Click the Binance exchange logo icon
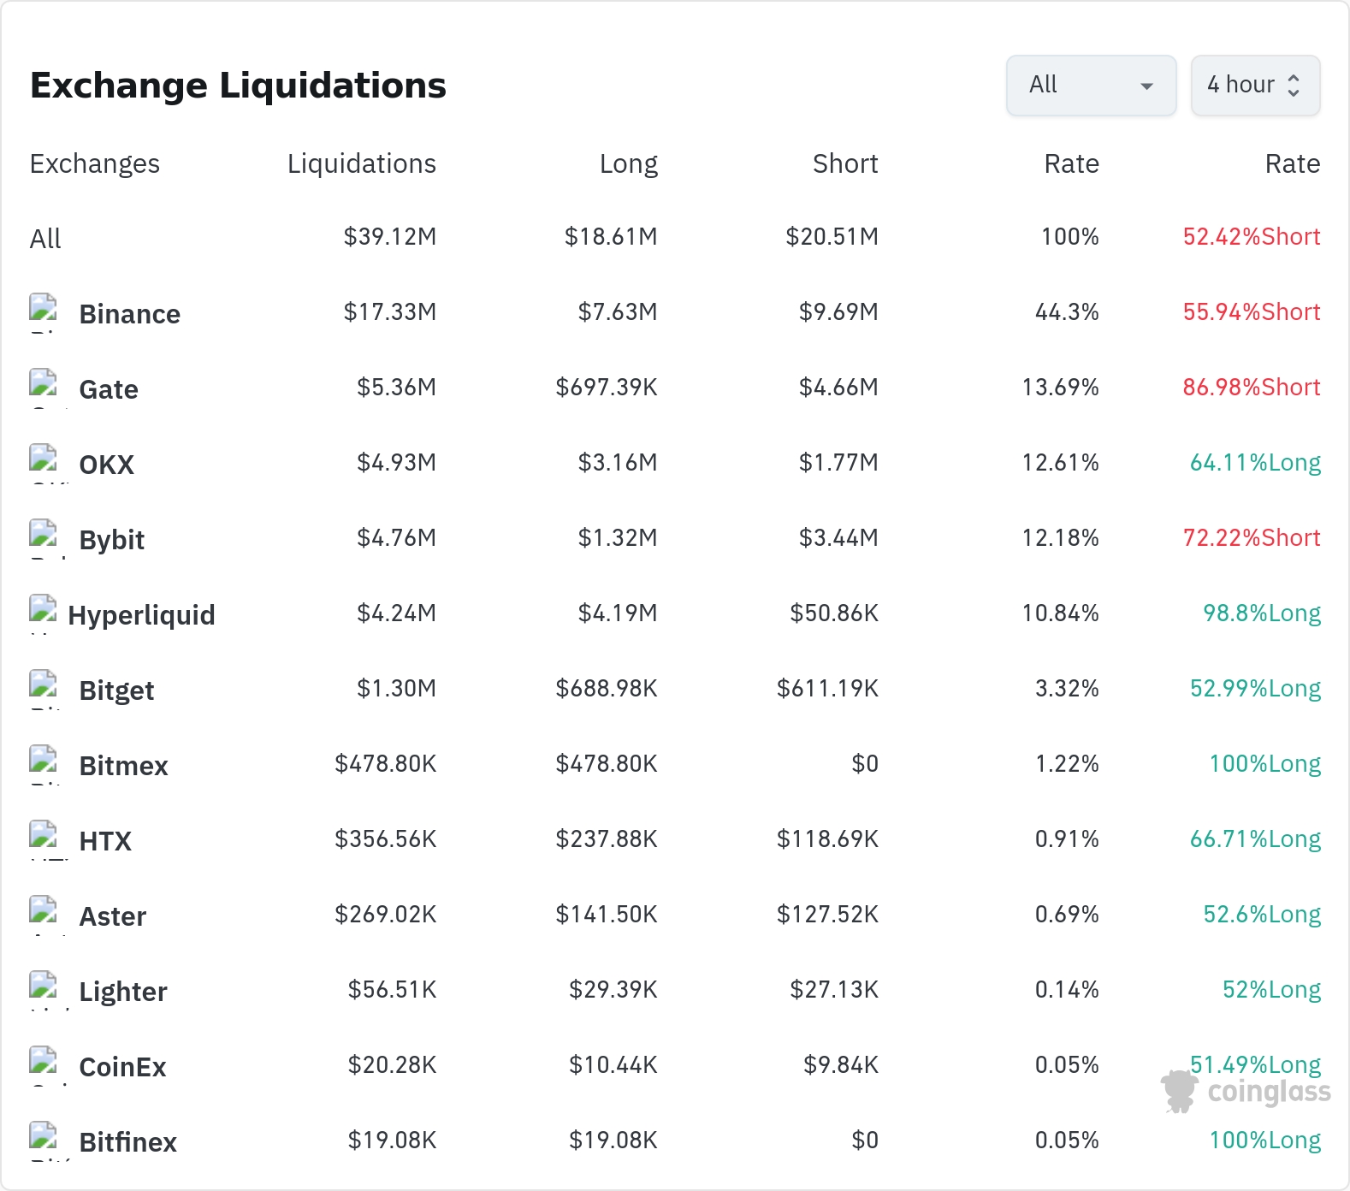1350x1191 pixels. tap(43, 313)
